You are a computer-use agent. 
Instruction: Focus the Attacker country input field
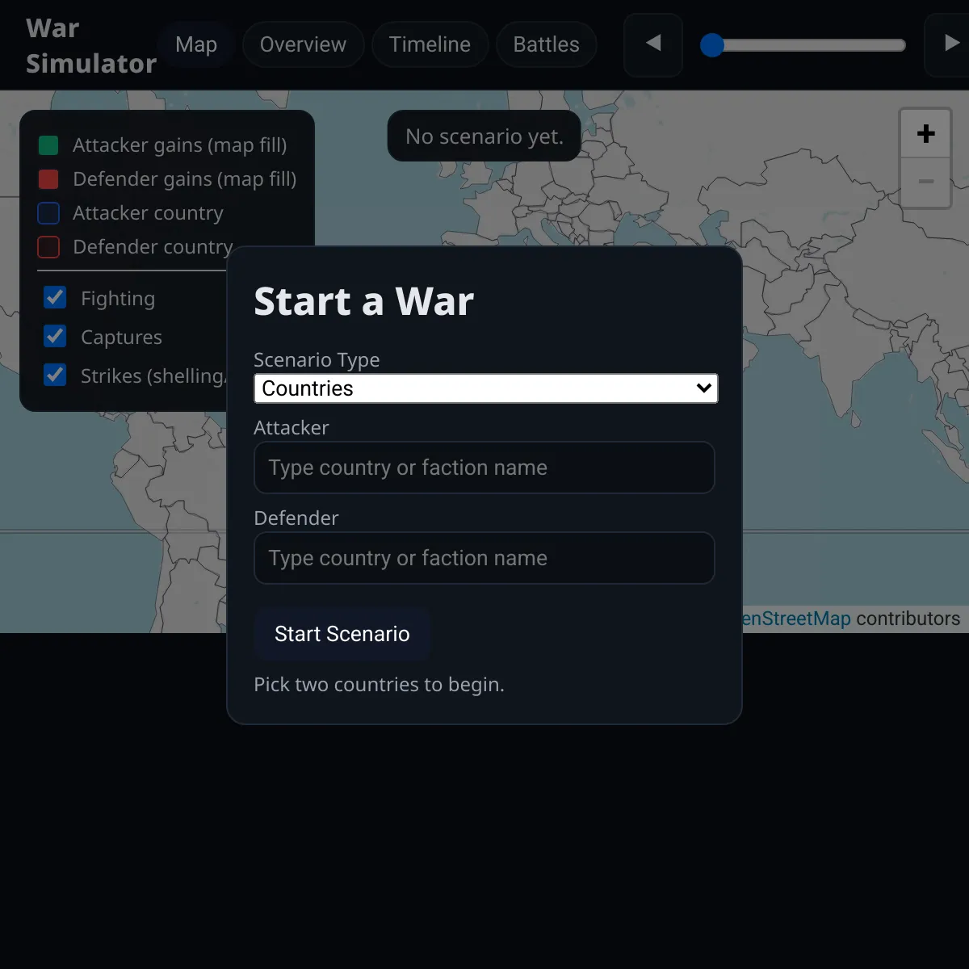click(x=484, y=468)
